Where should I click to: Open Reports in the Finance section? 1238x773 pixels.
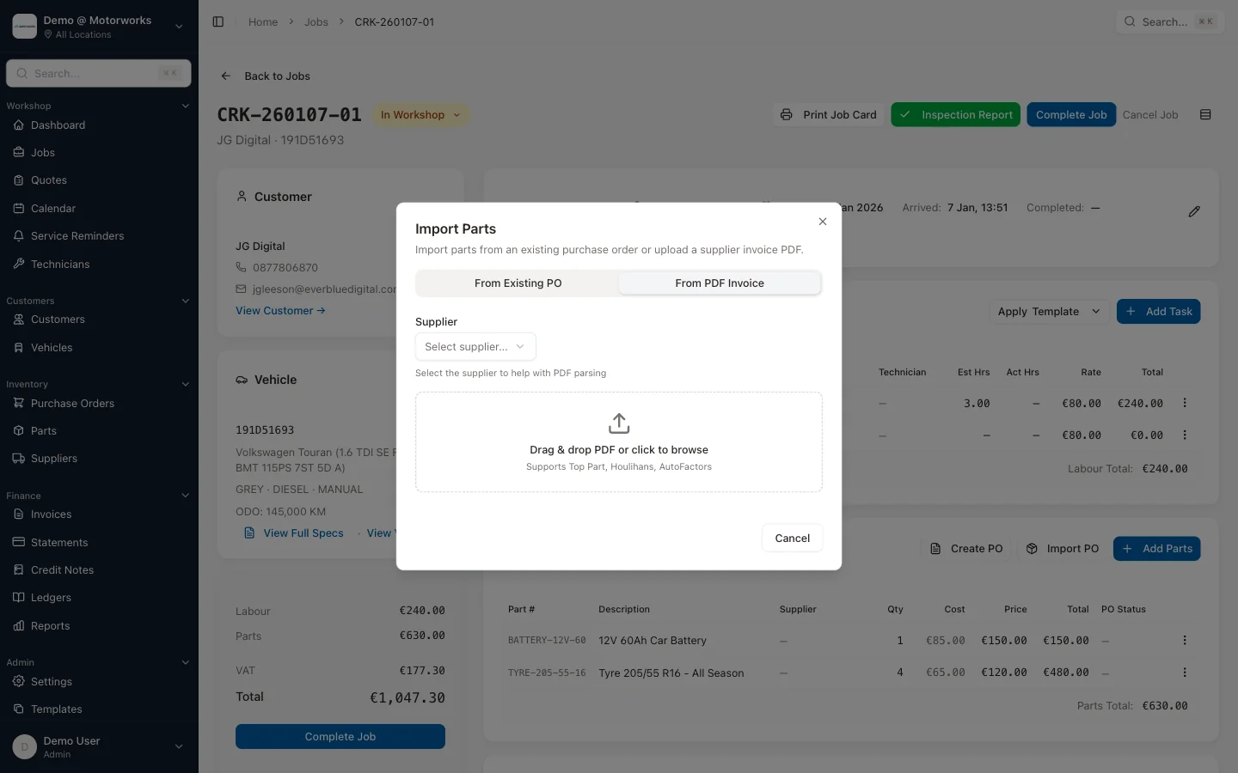50,625
